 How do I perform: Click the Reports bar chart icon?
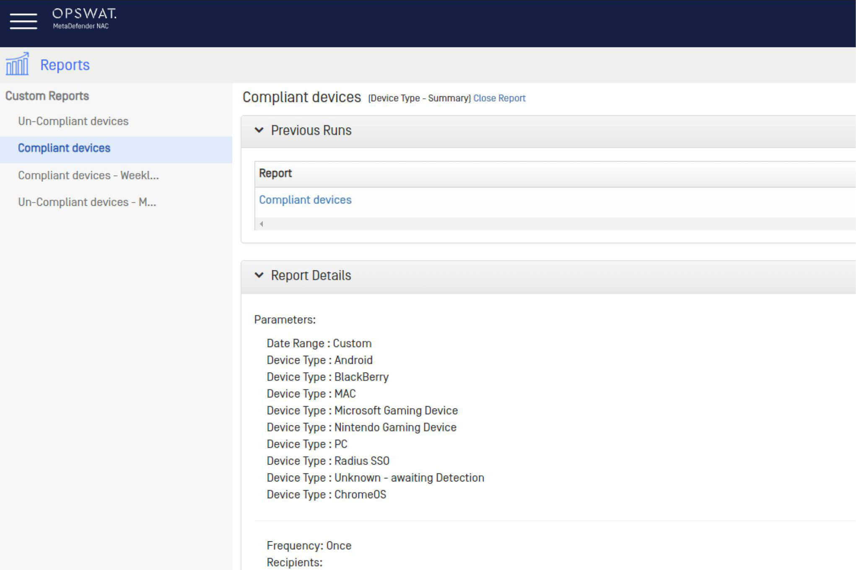[17, 64]
